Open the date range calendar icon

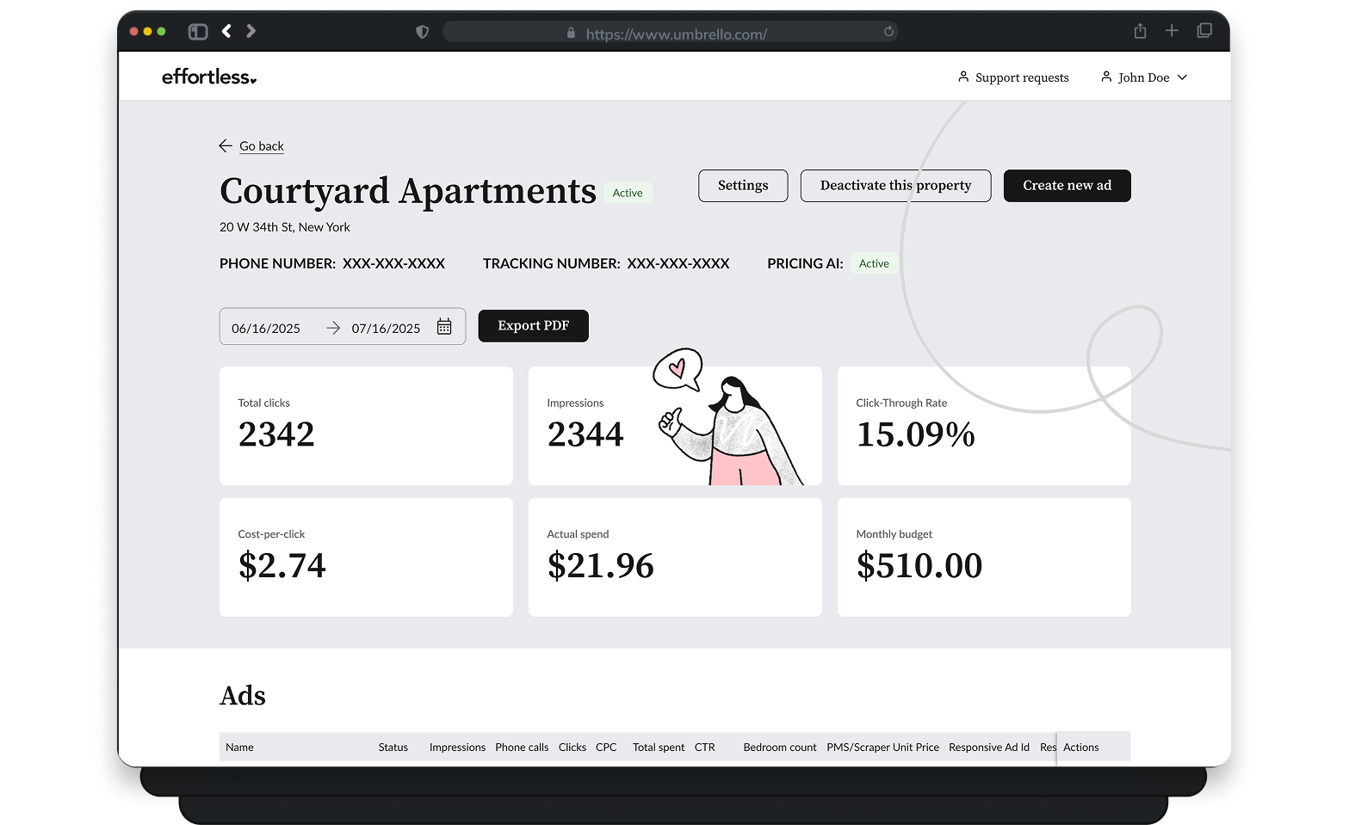click(x=444, y=327)
